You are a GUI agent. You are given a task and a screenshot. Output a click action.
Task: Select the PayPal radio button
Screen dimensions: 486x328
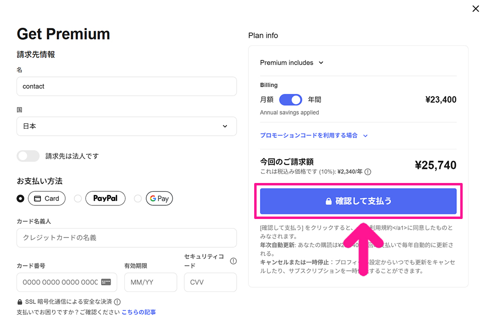tap(78, 198)
